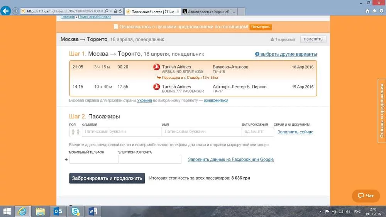
Task: Click the Action Center flag icon
Action: tap(327, 212)
